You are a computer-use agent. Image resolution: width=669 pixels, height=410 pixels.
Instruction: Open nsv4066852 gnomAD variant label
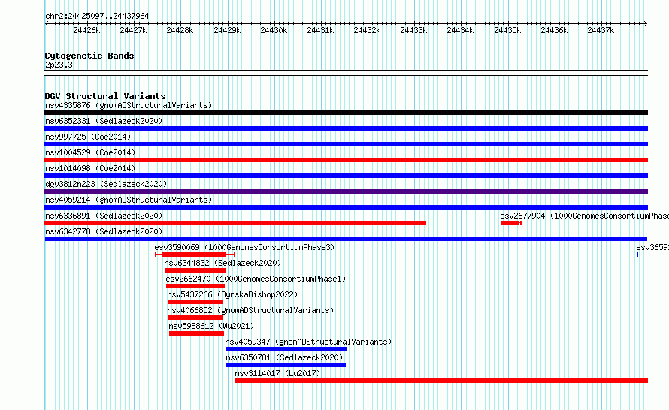250,310
